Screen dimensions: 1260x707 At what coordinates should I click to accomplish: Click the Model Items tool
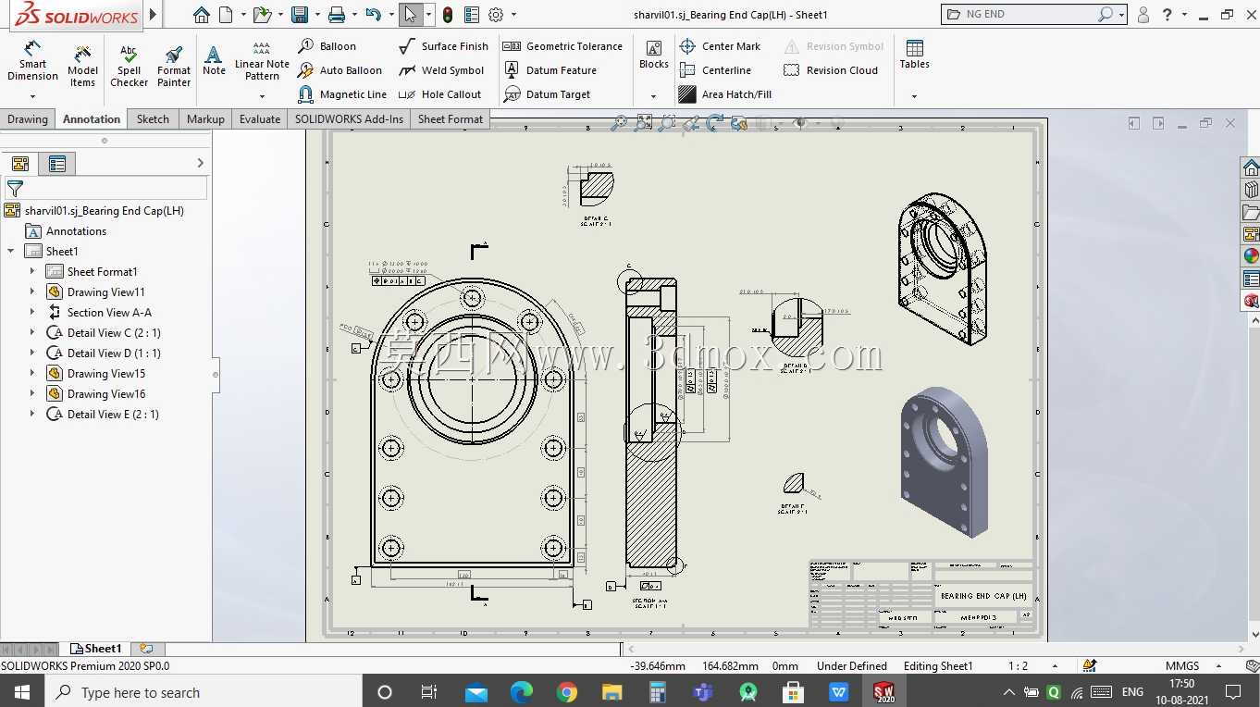coord(82,66)
